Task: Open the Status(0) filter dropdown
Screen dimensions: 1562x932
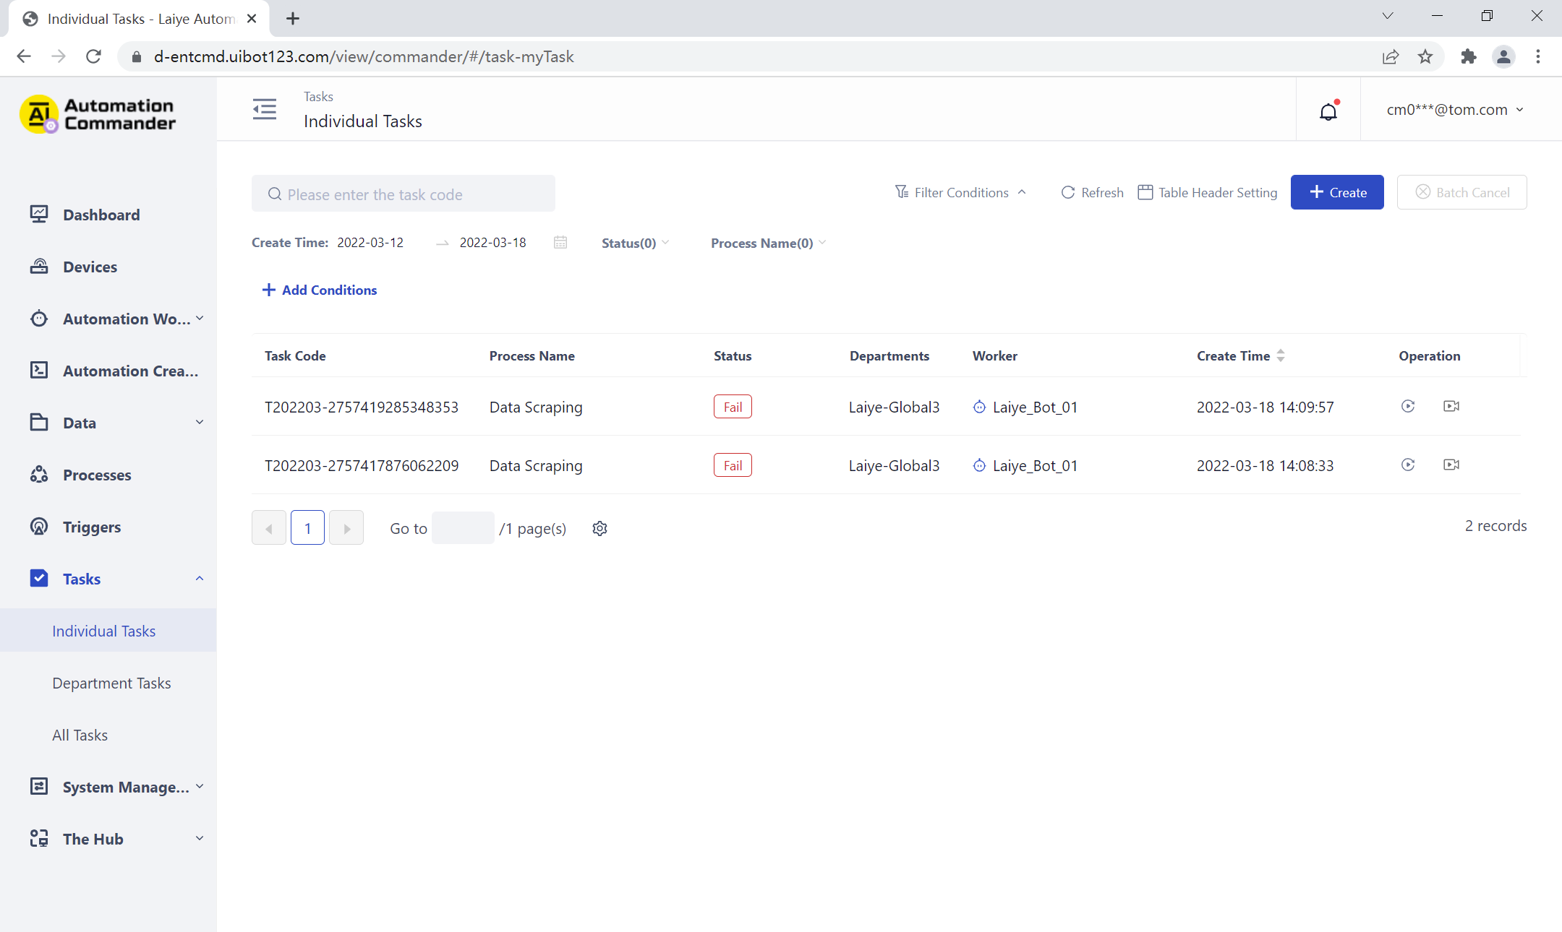Action: click(x=635, y=243)
